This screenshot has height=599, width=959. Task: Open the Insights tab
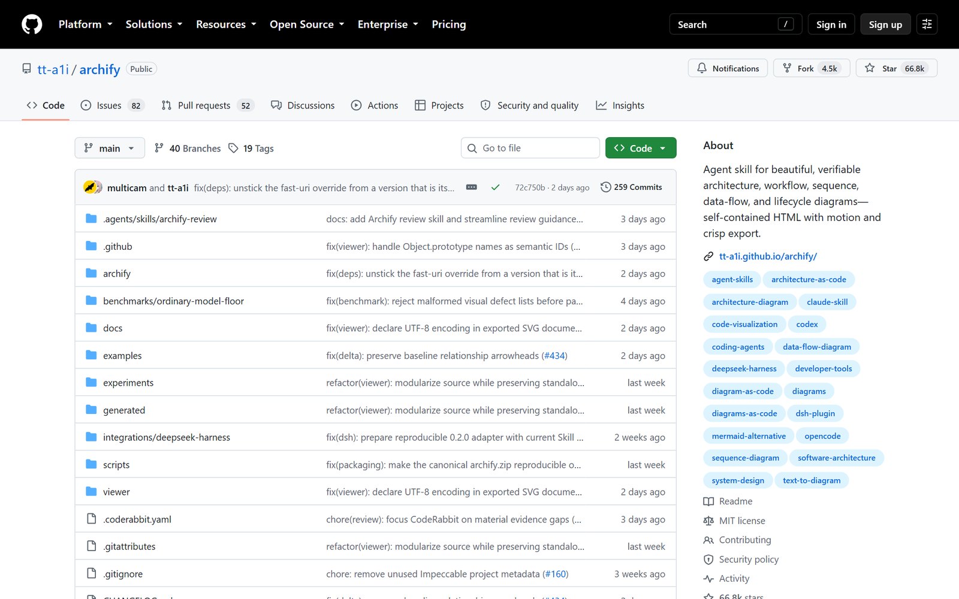(620, 105)
